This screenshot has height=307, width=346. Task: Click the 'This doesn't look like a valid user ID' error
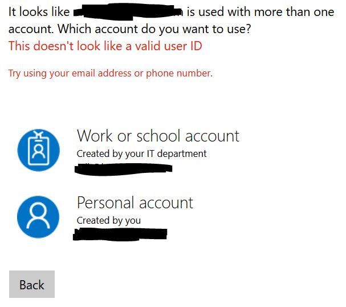click(x=105, y=46)
